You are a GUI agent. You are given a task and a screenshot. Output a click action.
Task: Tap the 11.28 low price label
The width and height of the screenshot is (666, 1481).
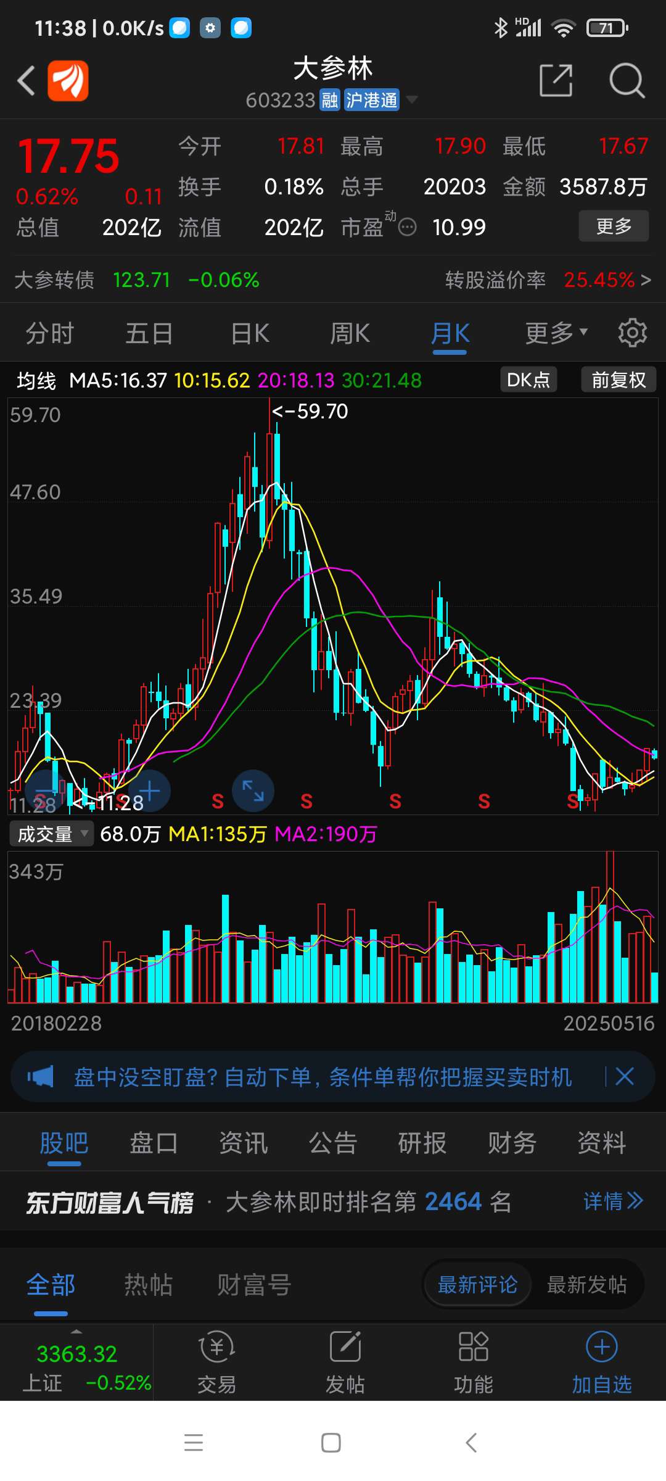(x=108, y=803)
